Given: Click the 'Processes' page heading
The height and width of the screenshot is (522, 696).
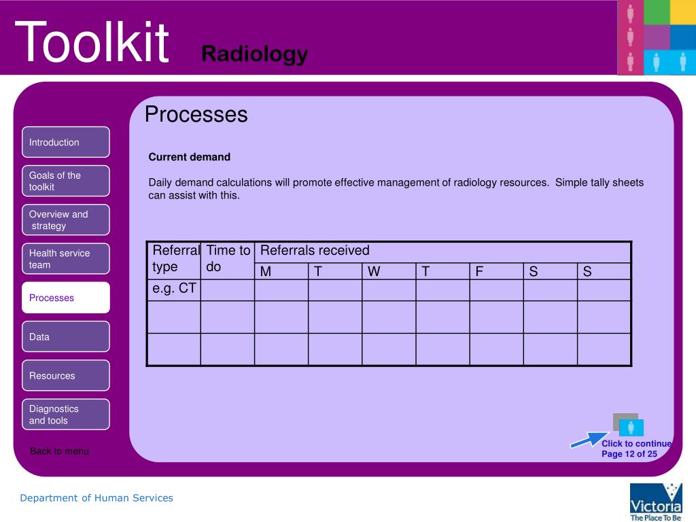Looking at the screenshot, I should click(196, 114).
